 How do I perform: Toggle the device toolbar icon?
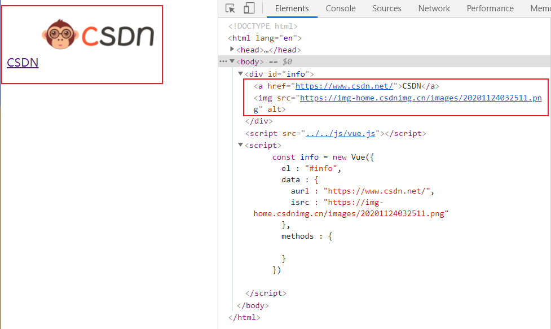point(249,8)
